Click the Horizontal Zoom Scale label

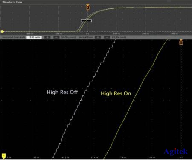tap(14, 37)
